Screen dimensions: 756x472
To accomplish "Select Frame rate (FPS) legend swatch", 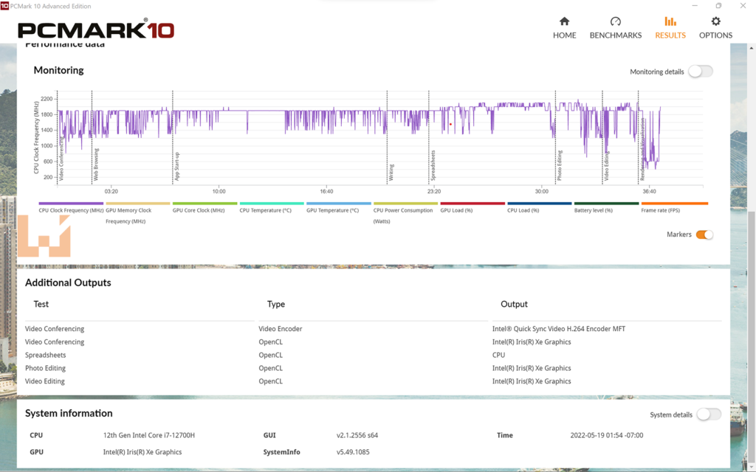I will click(675, 204).
